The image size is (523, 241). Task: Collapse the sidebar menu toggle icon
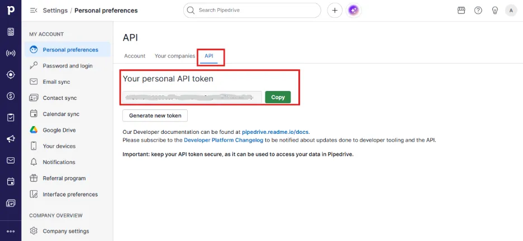click(x=34, y=10)
